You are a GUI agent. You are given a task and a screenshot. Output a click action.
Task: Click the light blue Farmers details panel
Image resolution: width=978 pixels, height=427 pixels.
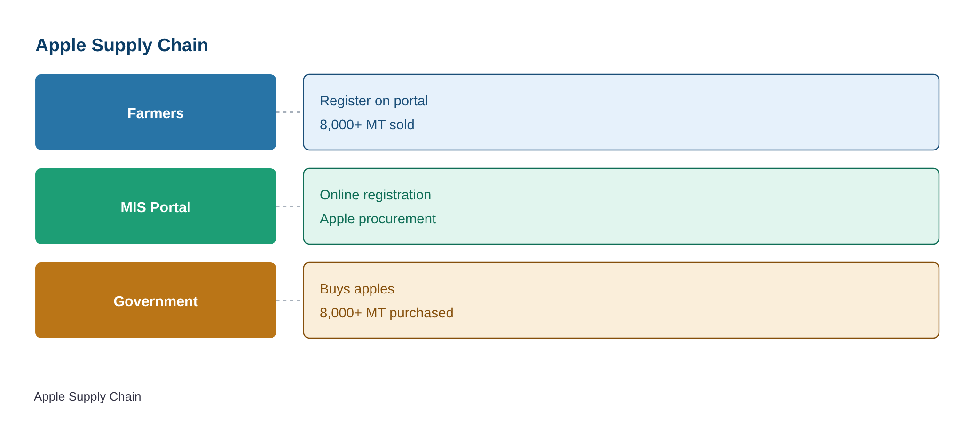pos(621,112)
